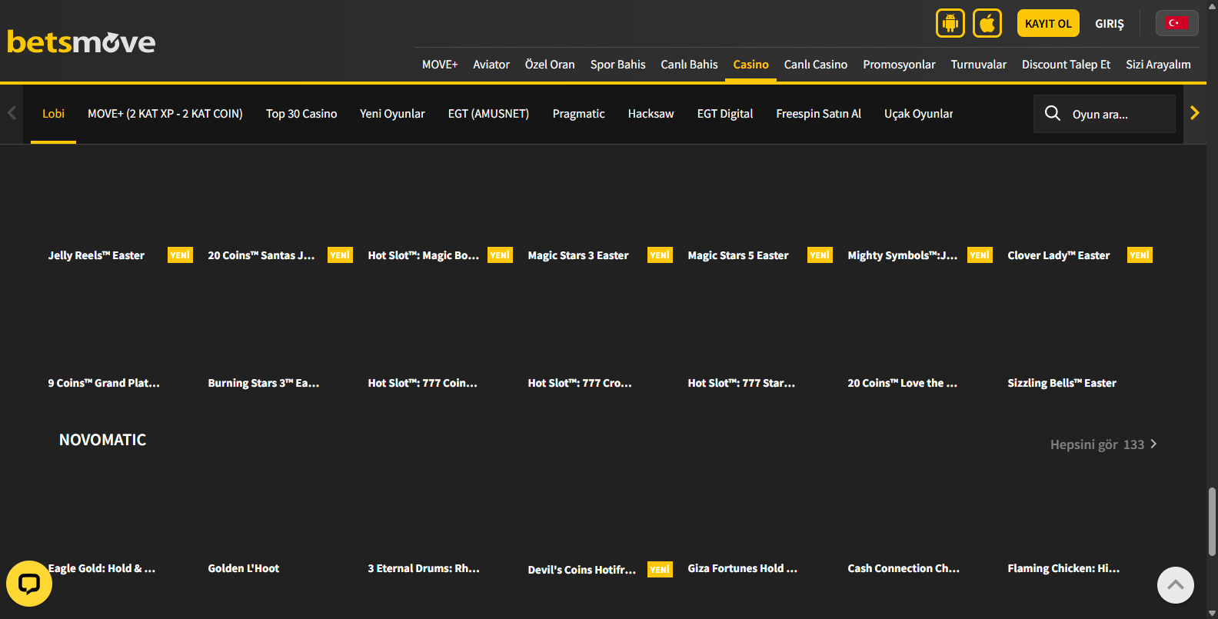Click the page vertical scrollbar thumb
The width and height of the screenshot is (1218, 619).
pyautogui.click(x=1212, y=521)
